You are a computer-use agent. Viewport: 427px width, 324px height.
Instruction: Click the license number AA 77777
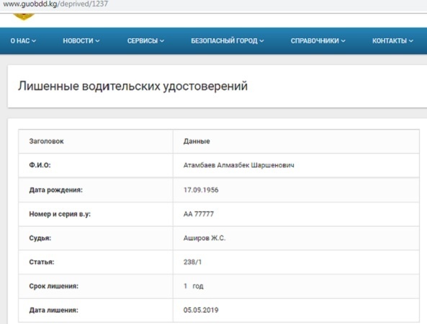199,214
